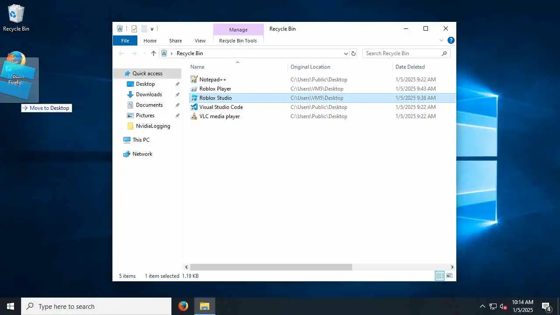Screen dimensions: 560x315
Task: Click in the Search Recycle Bin field
Action: (402, 53)
